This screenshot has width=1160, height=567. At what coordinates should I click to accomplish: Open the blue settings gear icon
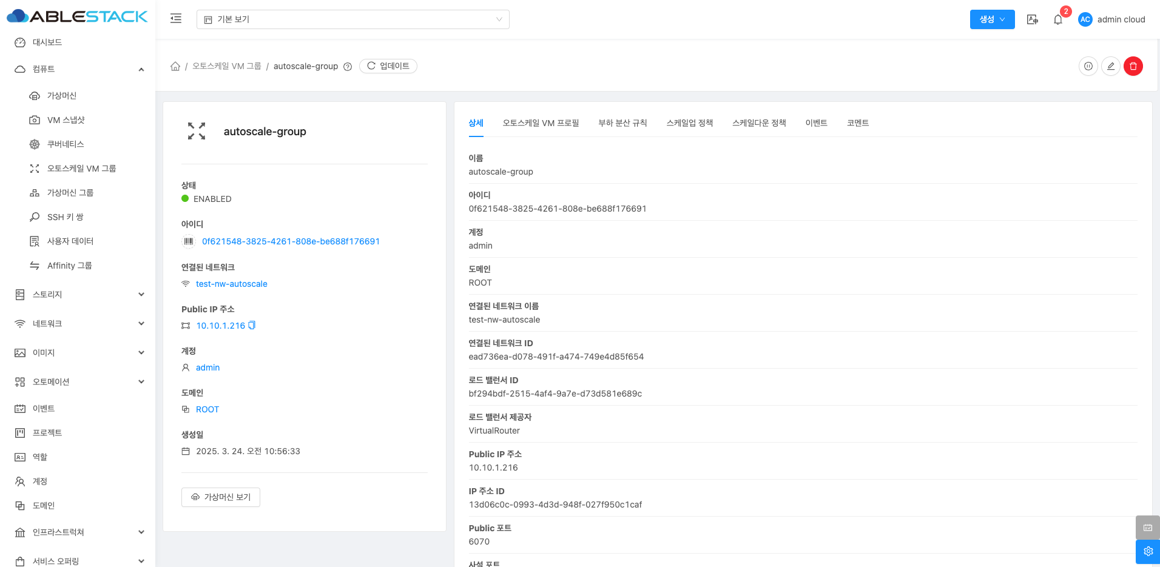(1147, 551)
